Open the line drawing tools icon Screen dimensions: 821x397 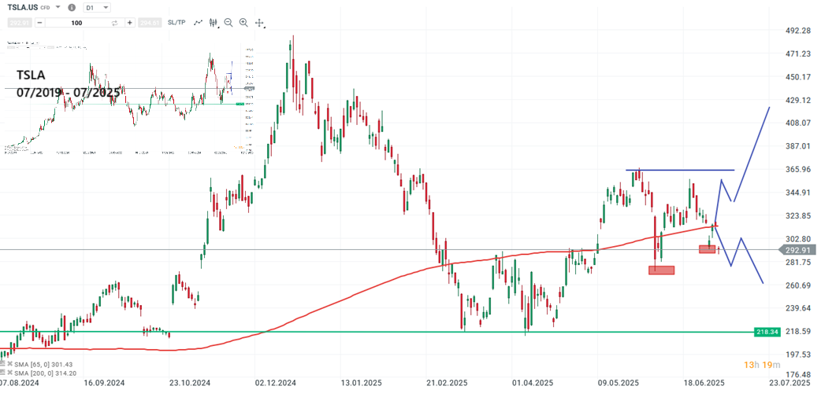tap(198, 23)
